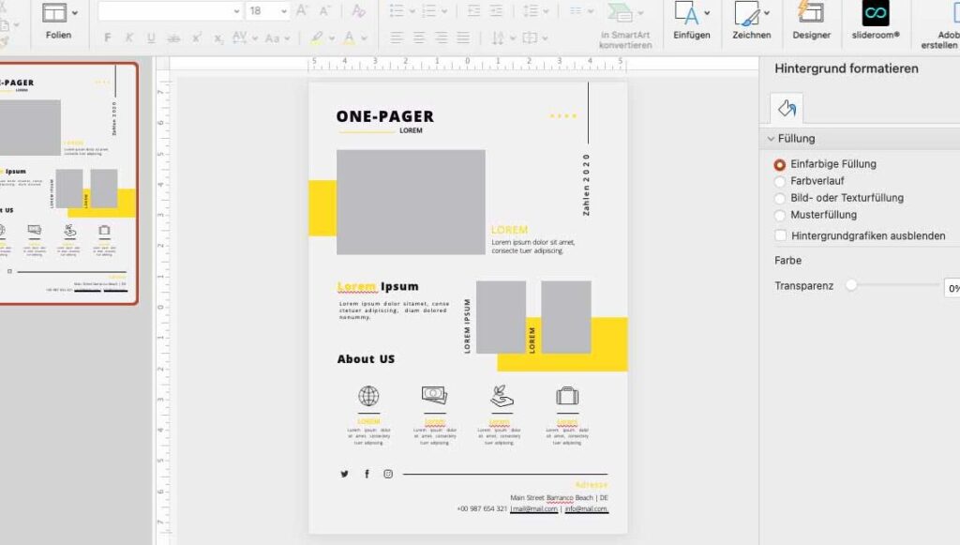The height and width of the screenshot is (545, 960).
Task: Click the text highlight color pen
Action: (317, 38)
